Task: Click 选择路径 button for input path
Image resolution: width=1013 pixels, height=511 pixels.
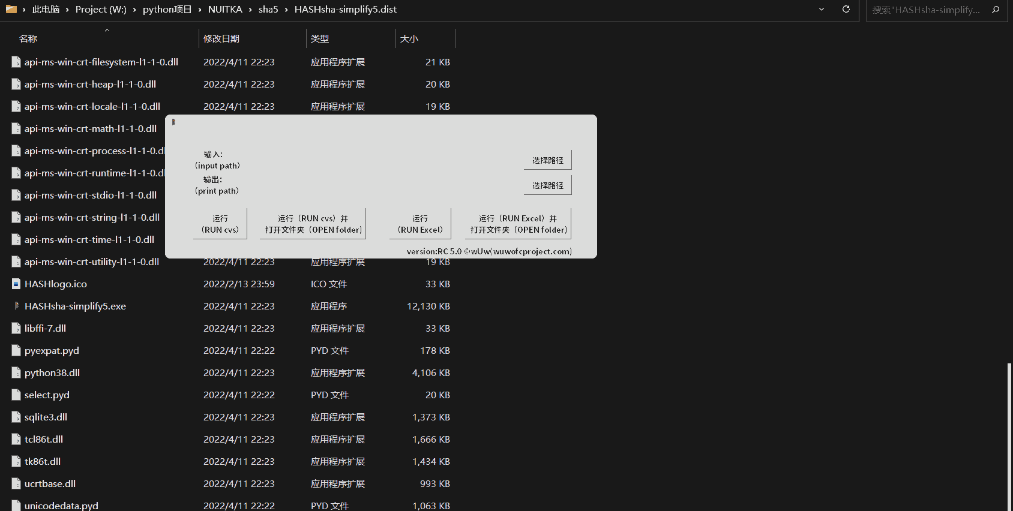Action: (x=547, y=160)
